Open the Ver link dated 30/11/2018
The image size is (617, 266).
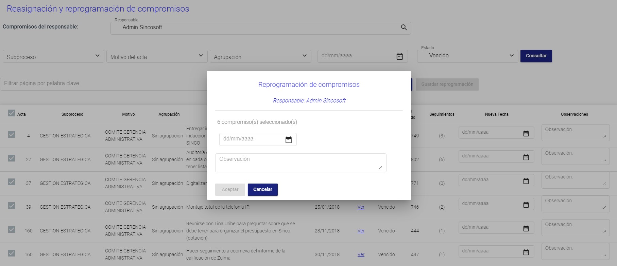coord(361,254)
